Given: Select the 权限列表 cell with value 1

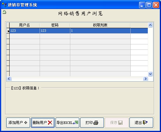Looking at the screenshot, I should pyautogui.click(x=100, y=31).
